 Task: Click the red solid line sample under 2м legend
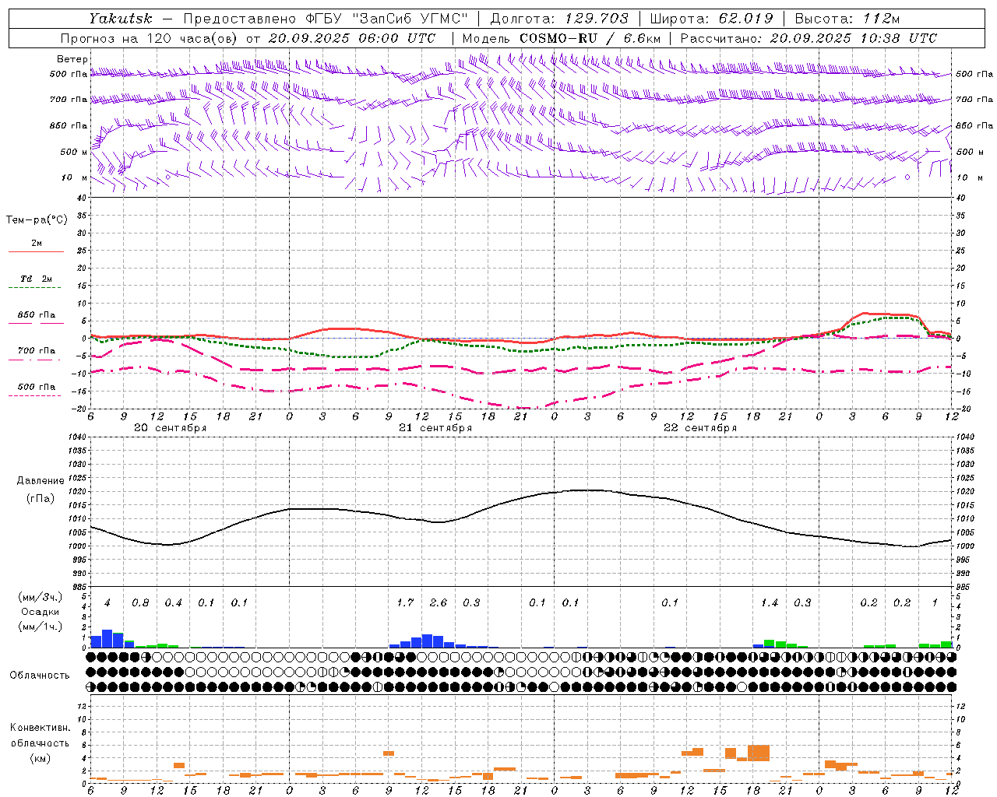point(36,251)
